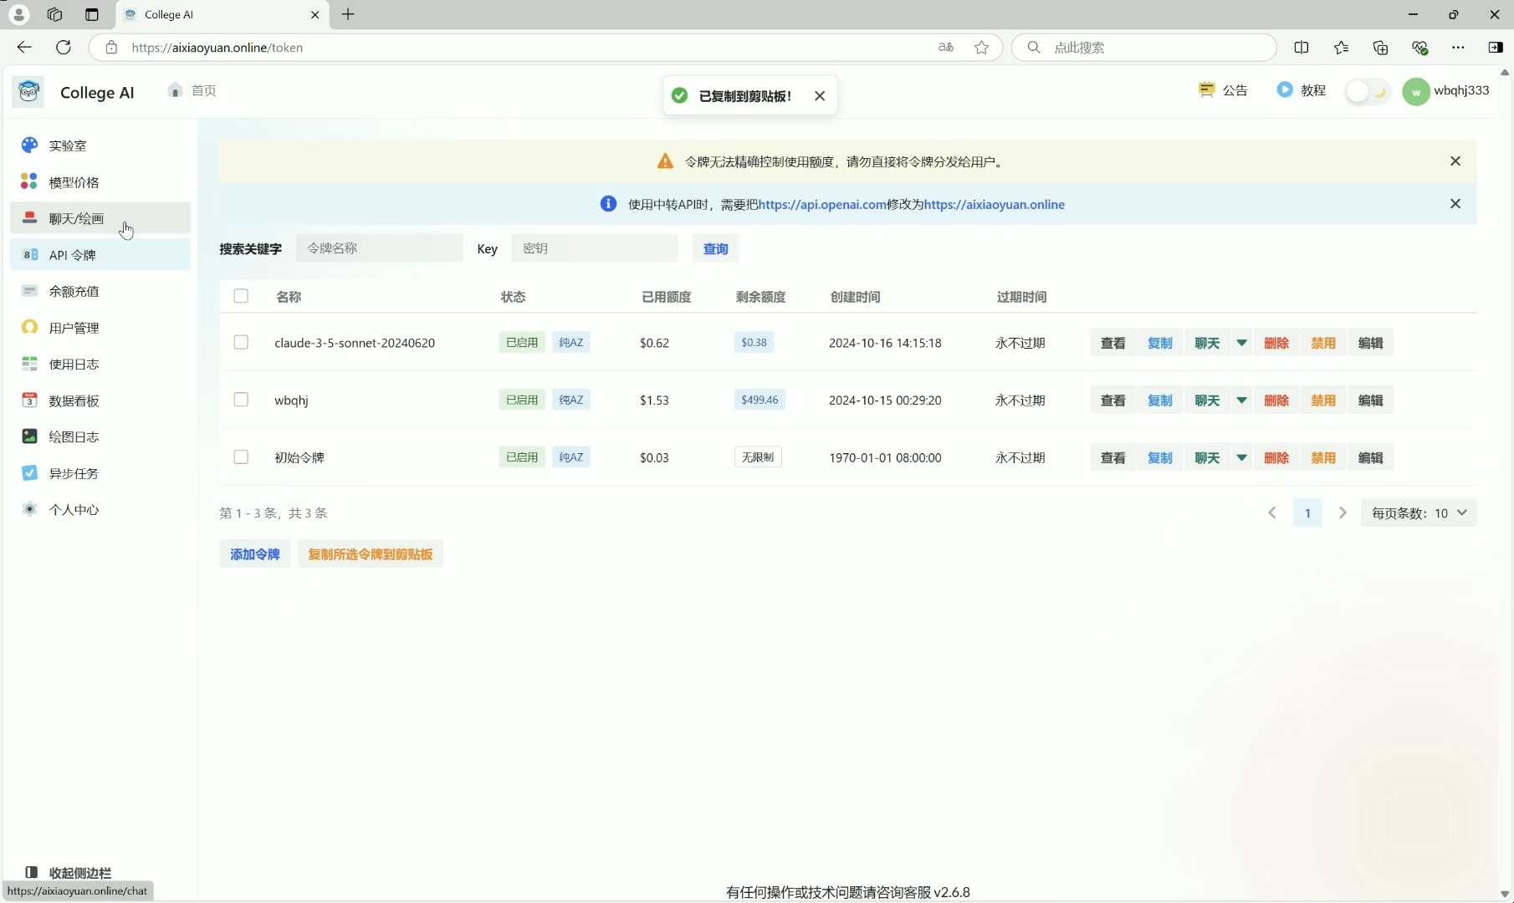Open 余额充值 page
The height and width of the screenshot is (903, 1514).
pyautogui.click(x=73, y=291)
